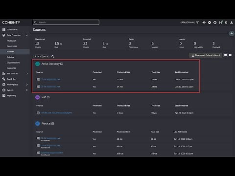
Task: Click the Sources page title
Action: click(39, 30)
